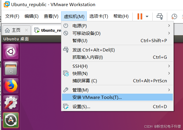Open the 编辑(E) menu

pos(32,16)
